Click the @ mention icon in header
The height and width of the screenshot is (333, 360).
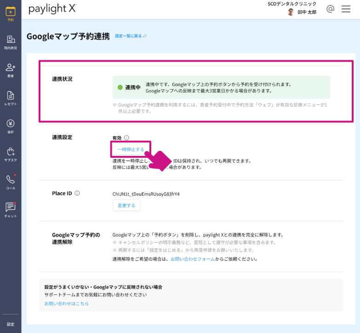pyautogui.click(x=330, y=9)
